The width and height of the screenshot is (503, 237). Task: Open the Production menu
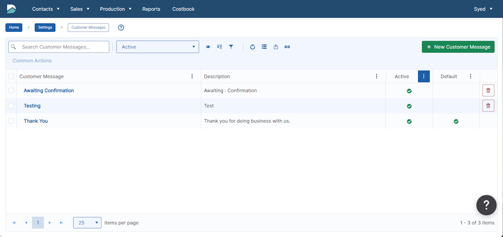click(116, 9)
